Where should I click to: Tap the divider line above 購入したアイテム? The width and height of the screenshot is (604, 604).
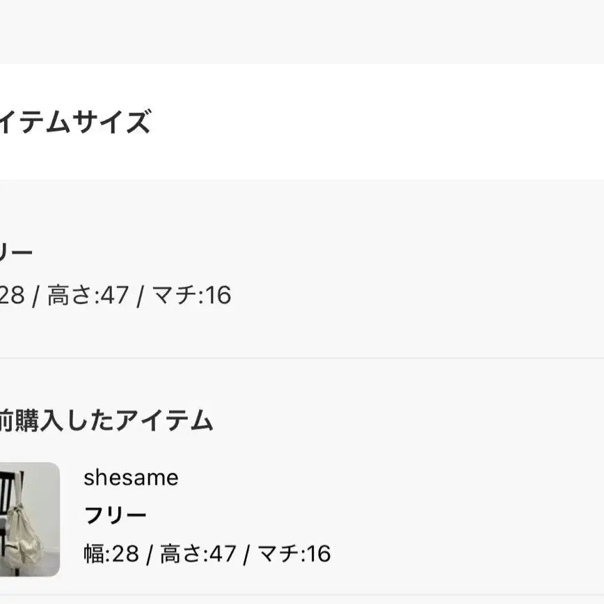[x=302, y=358]
